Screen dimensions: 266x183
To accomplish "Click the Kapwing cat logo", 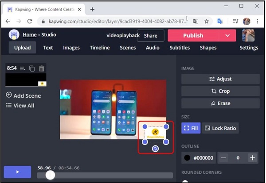I will 14,35.
